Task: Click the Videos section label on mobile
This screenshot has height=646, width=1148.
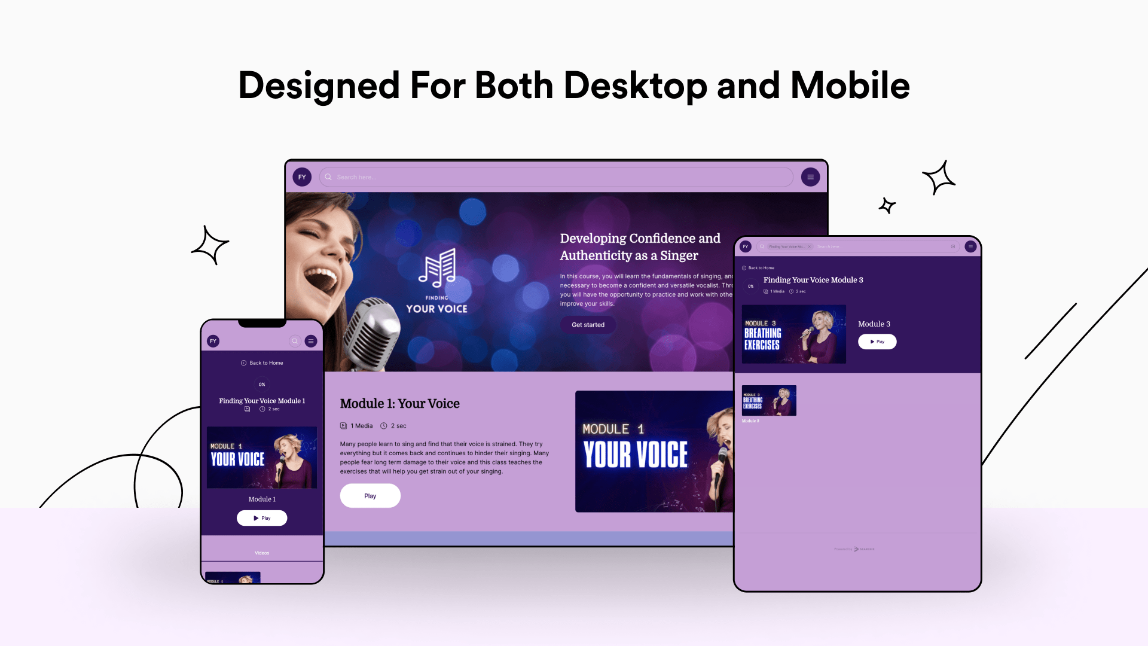Action: (x=261, y=552)
